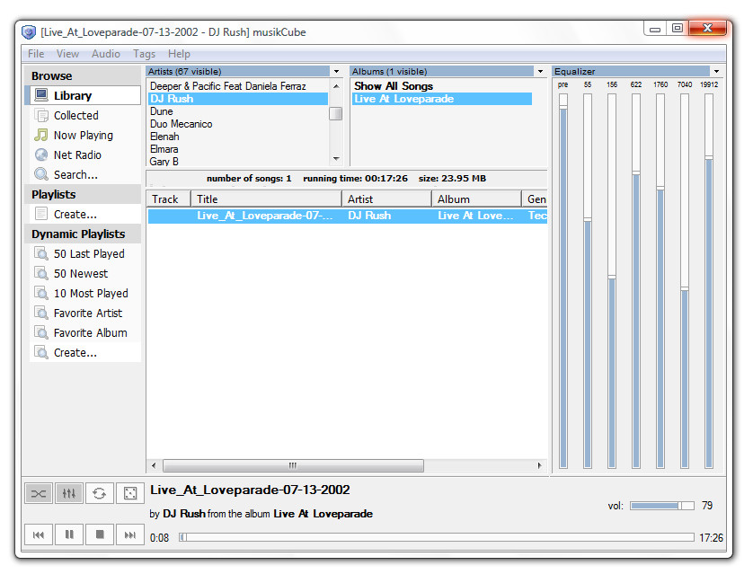Open Net Radio
Screen dimensions: 753x574
tap(85, 155)
